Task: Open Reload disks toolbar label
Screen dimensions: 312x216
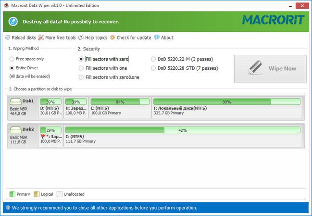Action: [24, 38]
